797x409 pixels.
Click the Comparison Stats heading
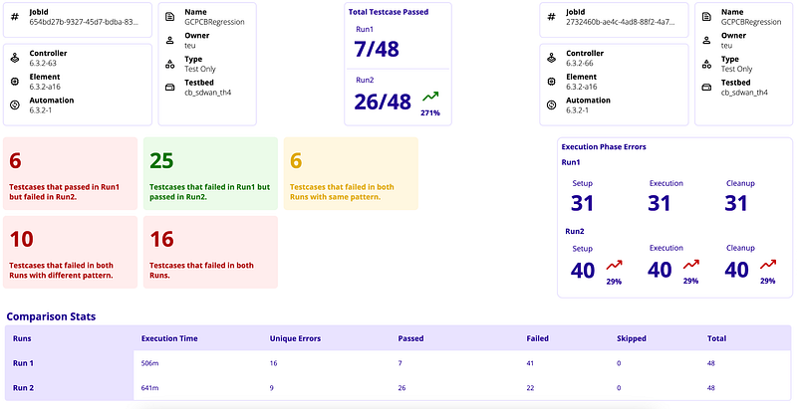click(x=51, y=316)
